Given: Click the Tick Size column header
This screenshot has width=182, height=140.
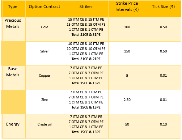Looking at the screenshot, I should point(163,7).
